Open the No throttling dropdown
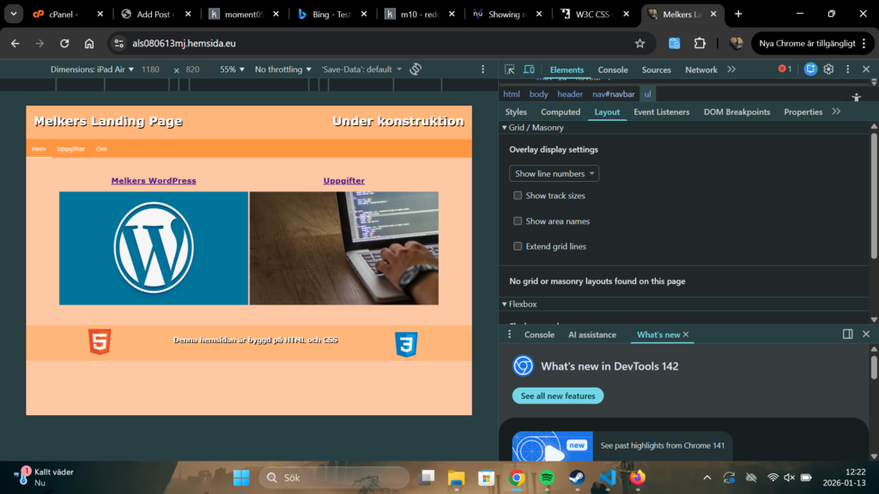Image resolution: width=879 pixels, height=494 pixels. click(283, 69)
